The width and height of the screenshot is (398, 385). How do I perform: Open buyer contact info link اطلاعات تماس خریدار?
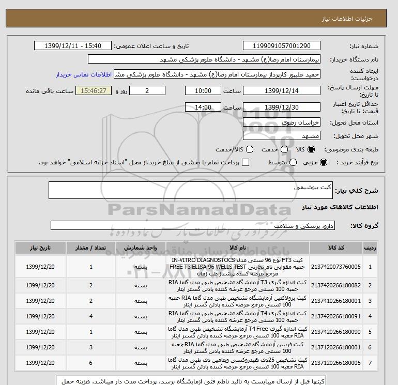pyautogui.click(x=84, y=74)
